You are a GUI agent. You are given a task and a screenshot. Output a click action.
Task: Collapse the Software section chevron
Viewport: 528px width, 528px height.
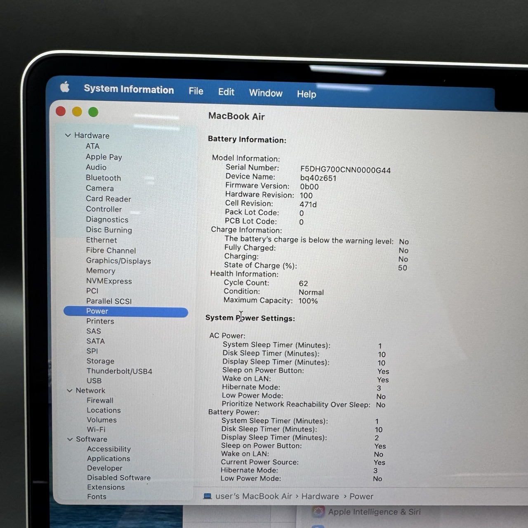[x=70, y=439]
